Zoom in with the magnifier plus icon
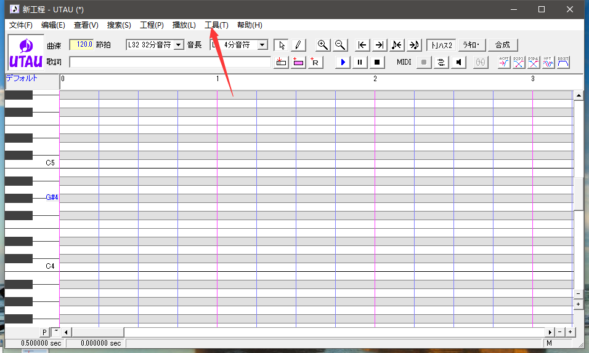This screenshot has width=589, height=353. [x=322, y=45]
